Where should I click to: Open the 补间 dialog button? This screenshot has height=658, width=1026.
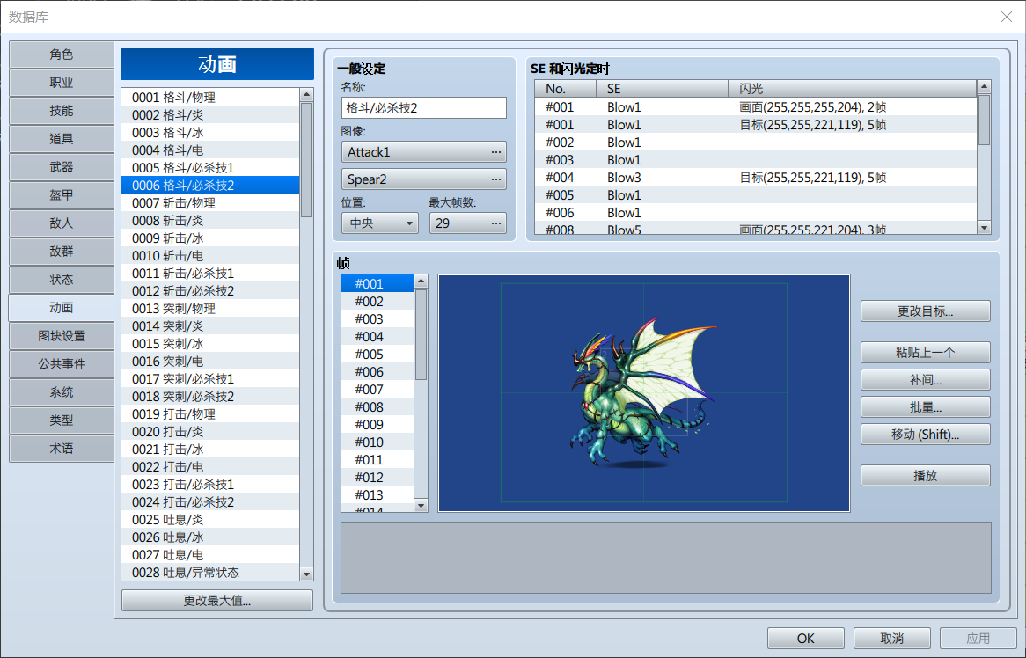(925, 380)
